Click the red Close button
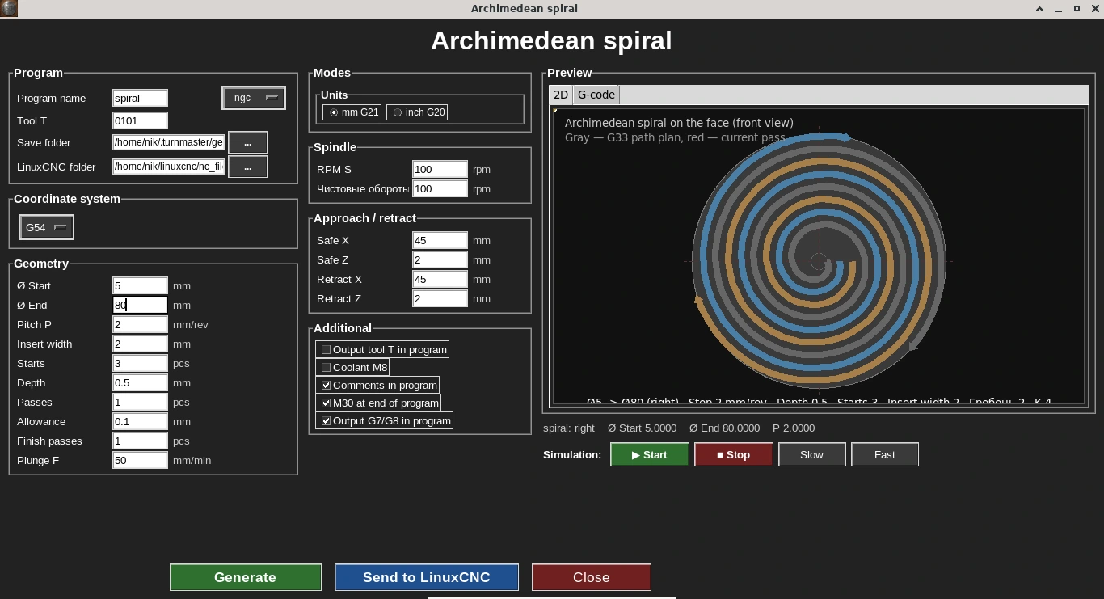The width and height of the screenshot is (1104, 599). coord(592,577)
